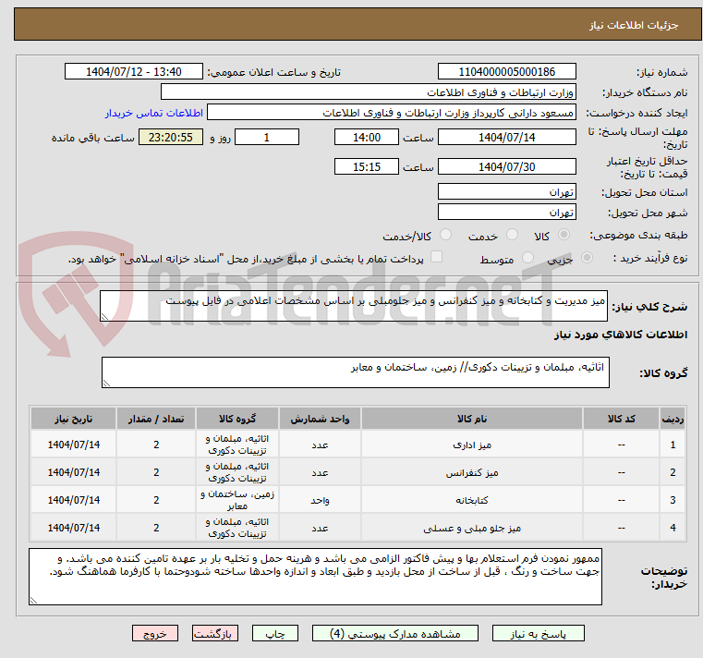The image size is (703, 658).
Task: Click the شماره نیاز number field
Action: coord(506,72)
